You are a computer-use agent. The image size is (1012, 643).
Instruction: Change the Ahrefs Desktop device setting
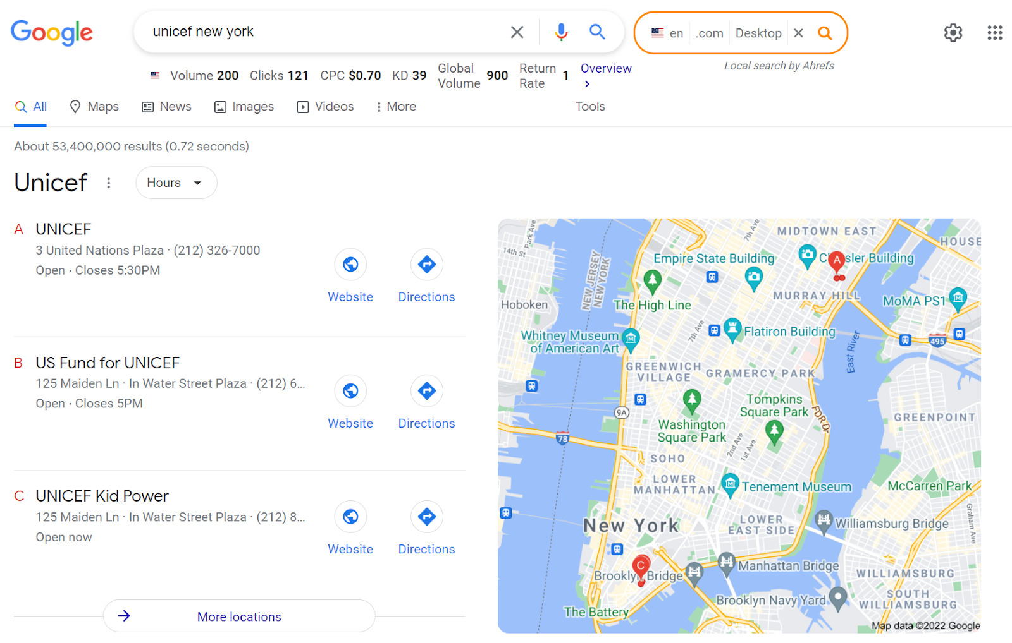point(758,33)
